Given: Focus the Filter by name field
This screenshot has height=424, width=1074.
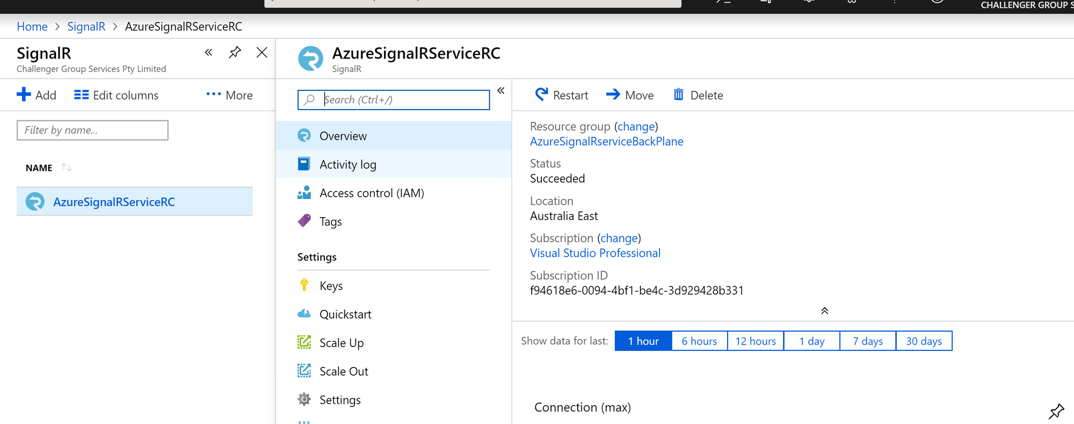Looking at the screenshot, I should point(92,130).
